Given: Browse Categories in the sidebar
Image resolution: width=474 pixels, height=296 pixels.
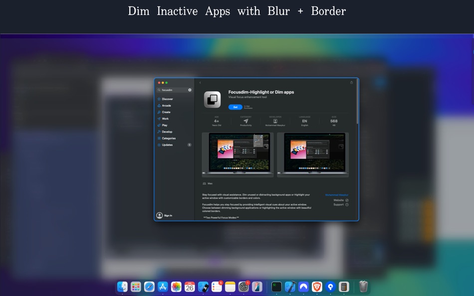Looking at the screenshot, I should pyautogui.click(x=167, y=139).
